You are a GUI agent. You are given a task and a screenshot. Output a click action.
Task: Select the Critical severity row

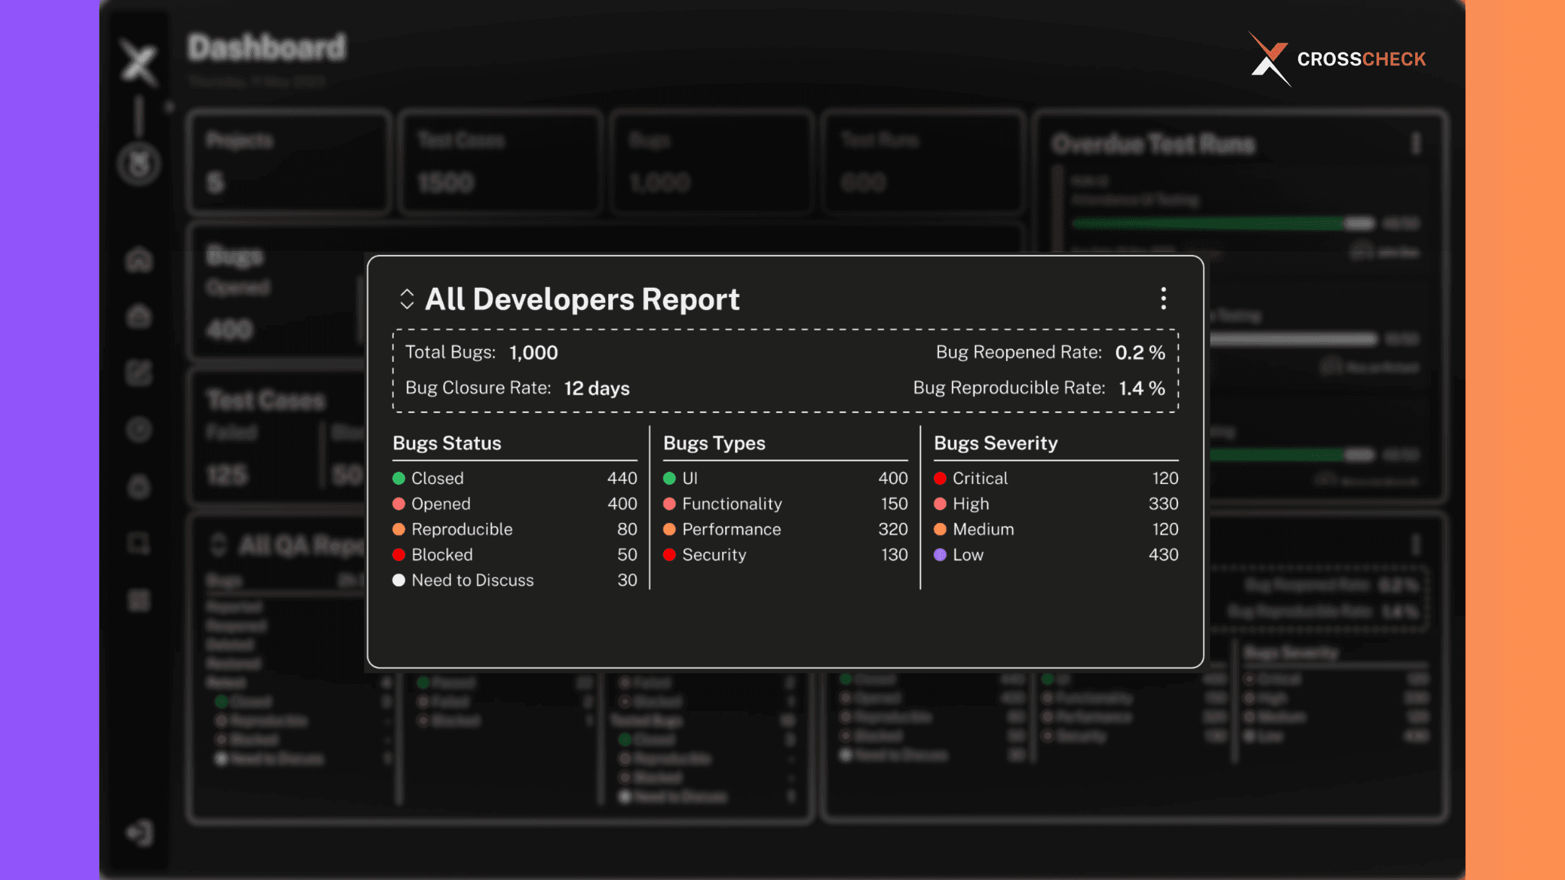(1056, 478)
